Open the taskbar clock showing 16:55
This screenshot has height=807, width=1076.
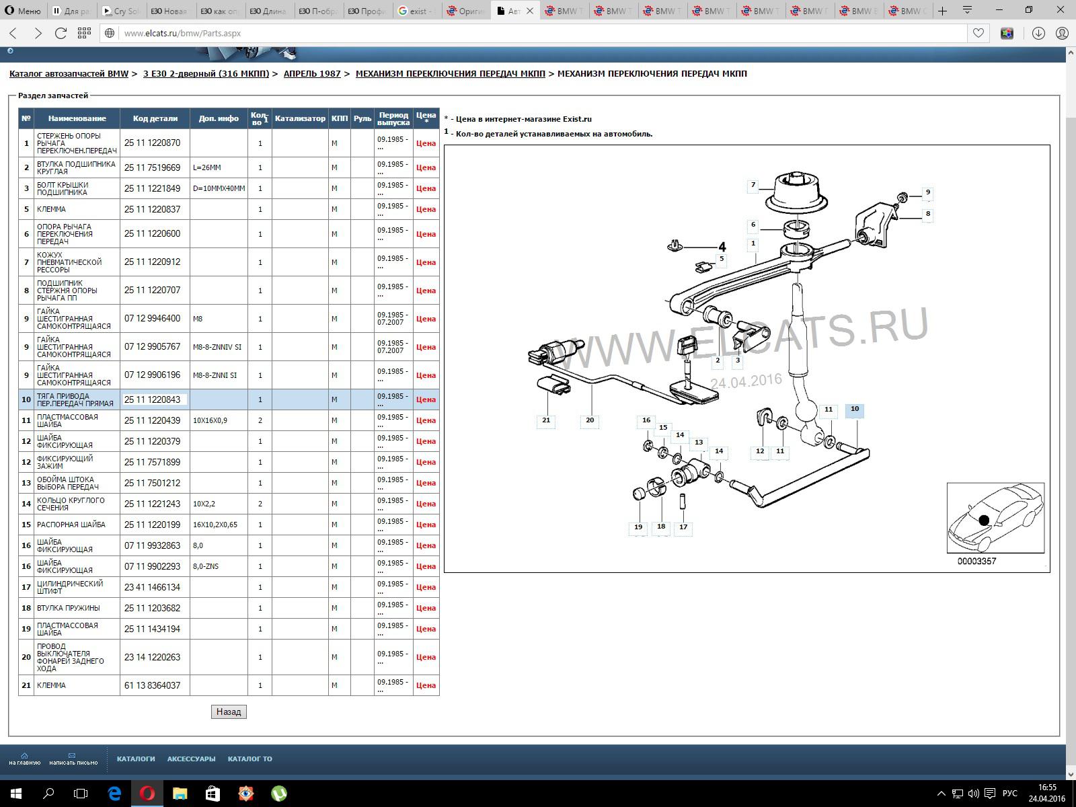click(1047, 794)
